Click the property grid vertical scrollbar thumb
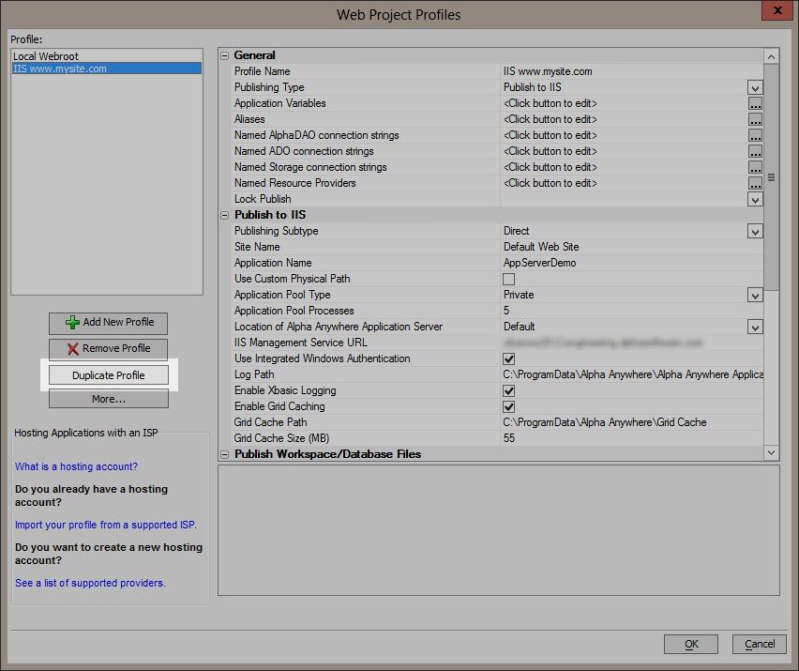This screenshot has height=671, width=799. click(771, 177)
